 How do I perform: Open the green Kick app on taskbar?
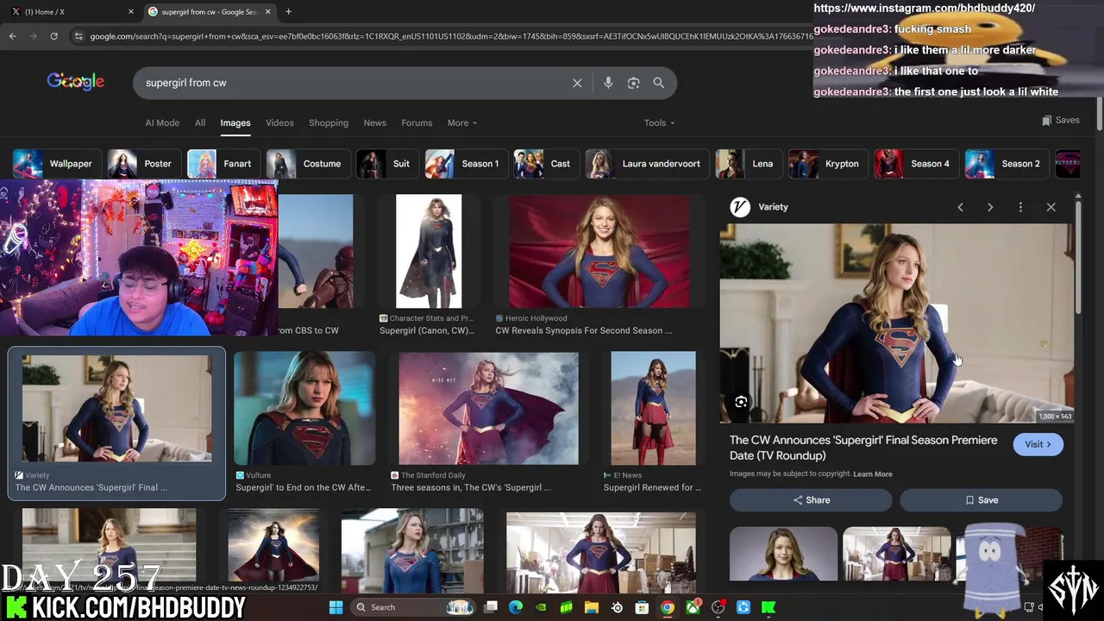(768, 607)
